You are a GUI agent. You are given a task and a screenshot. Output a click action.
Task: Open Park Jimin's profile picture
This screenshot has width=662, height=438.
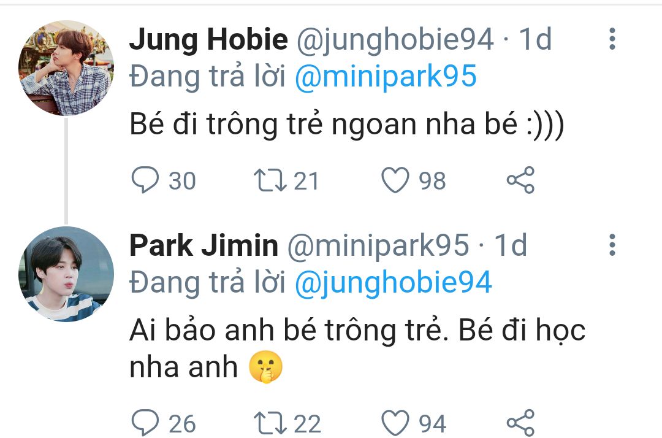pyautogui.click(x=66, y=274)
